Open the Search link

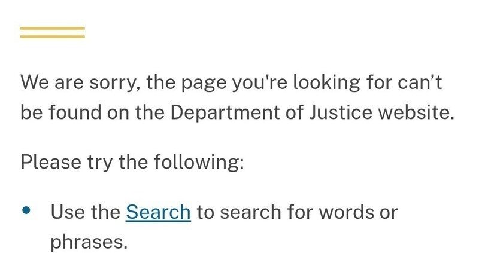click(158, 212)
